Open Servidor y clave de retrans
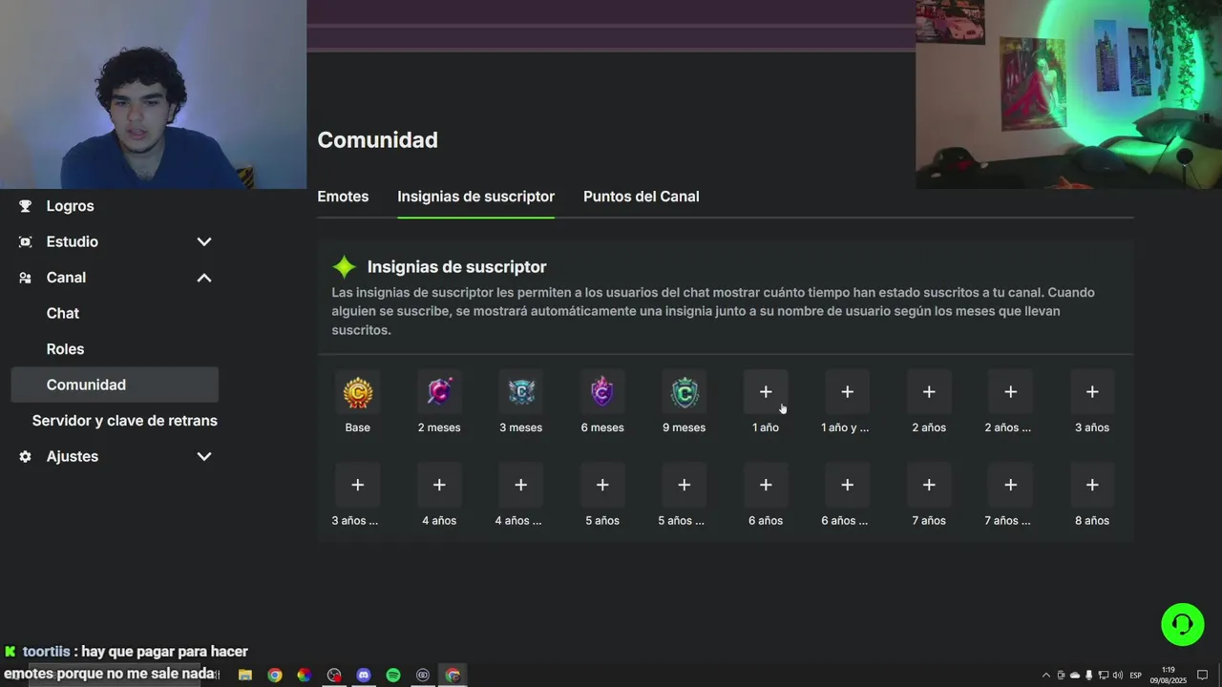Viewport: 1222px width, 687px height. pos(125,421)
